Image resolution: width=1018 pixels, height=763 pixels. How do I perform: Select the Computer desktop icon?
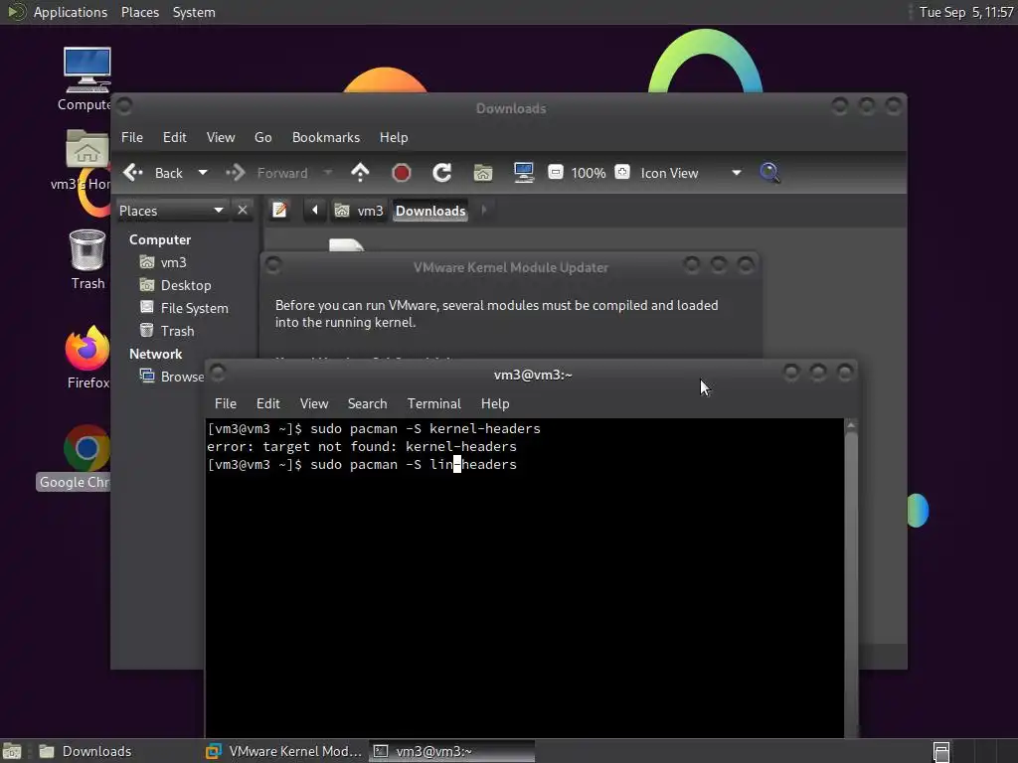tap(87, 79)
